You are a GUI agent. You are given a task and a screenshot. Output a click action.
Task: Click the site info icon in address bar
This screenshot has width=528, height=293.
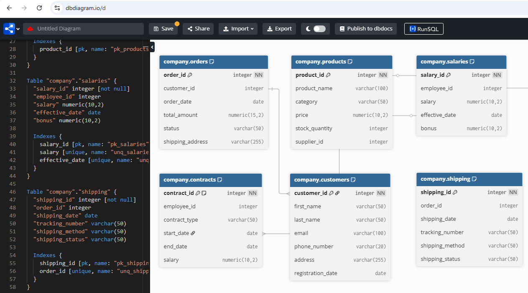[x=58, y=8]
